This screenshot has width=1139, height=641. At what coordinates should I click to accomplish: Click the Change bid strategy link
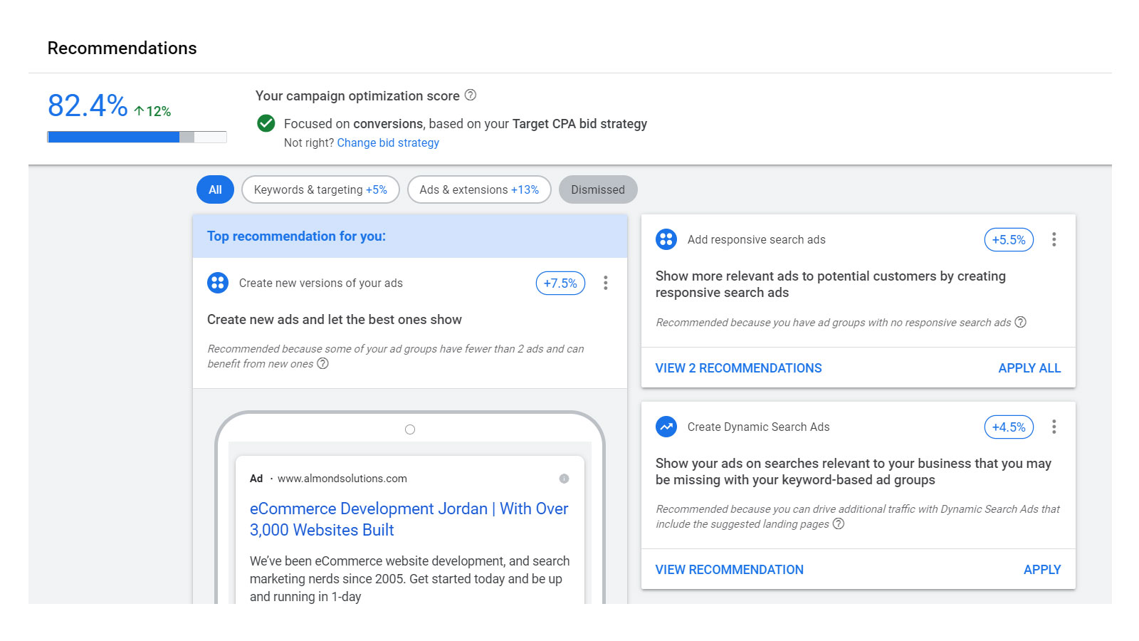click(x=388, y=142)
